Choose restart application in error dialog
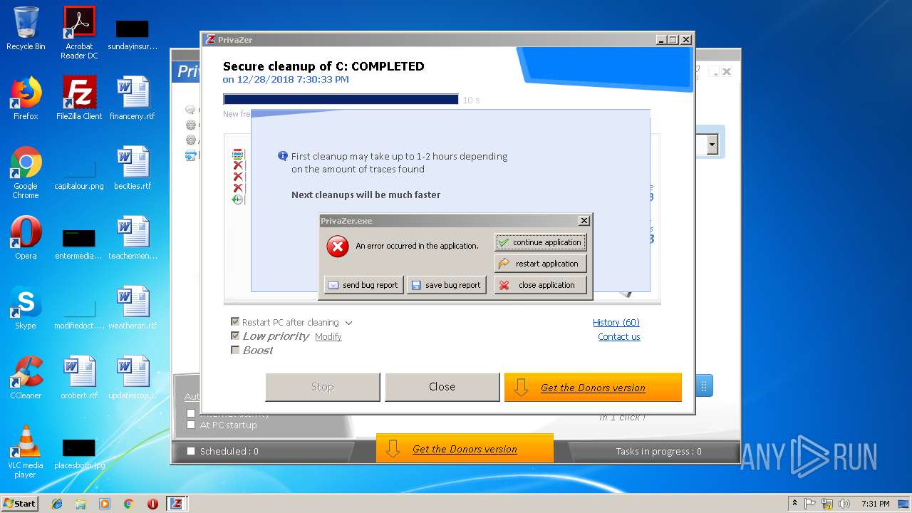Viewport: 912px width, 513px height. (540, 264)
